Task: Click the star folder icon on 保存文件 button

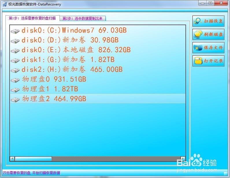Action: [x=198, y=48]
